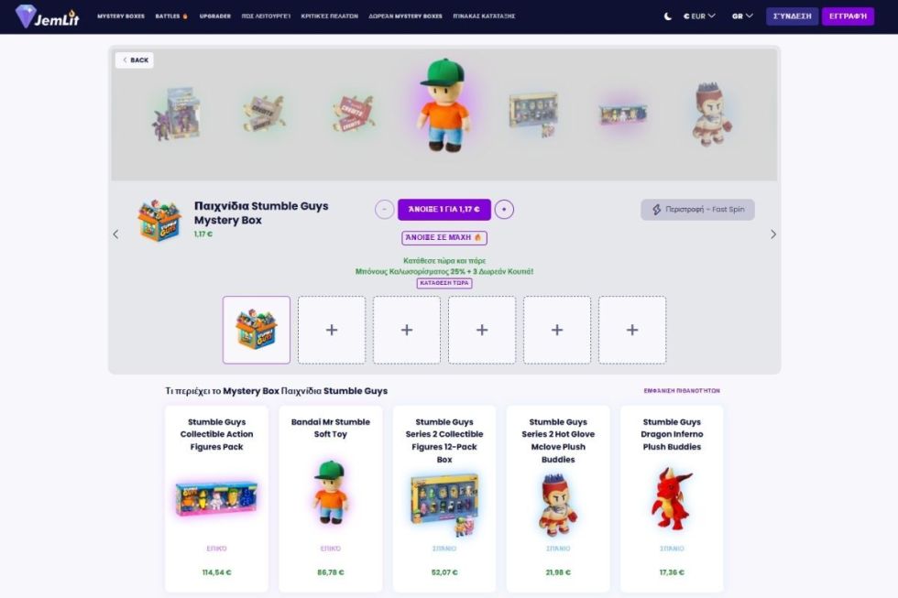Toggle dark mode moon icon
898x598 pixels.
[x=668, y=16]
